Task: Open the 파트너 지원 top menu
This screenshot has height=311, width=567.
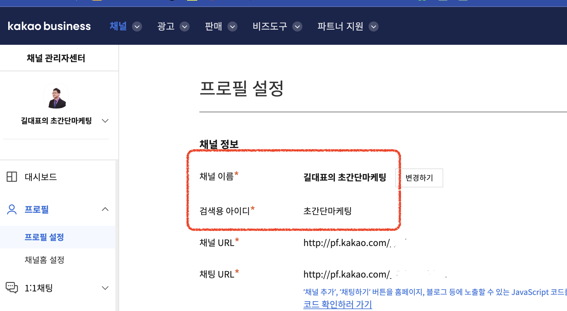Action: tap(340, 26)
